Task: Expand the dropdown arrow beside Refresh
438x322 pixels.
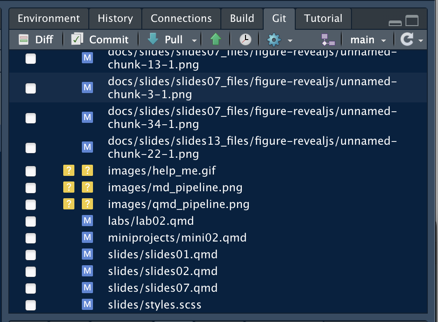Action: 421,40
